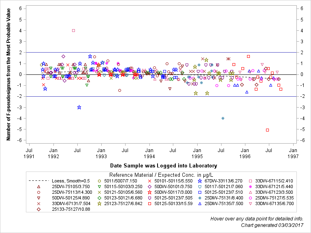Select the inverted triangle marker for 50DW-50125/4.890
Viewport: 311px width, 233px height.
click(39, 198)
